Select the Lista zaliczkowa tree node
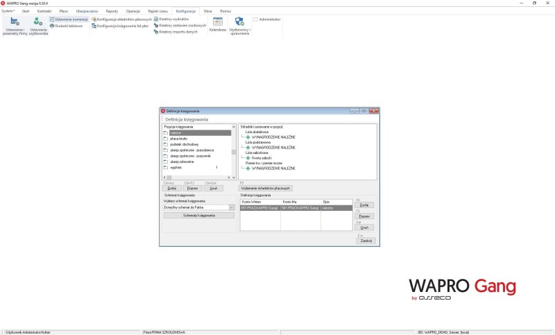The image size is (555, 335). (257, 153)
